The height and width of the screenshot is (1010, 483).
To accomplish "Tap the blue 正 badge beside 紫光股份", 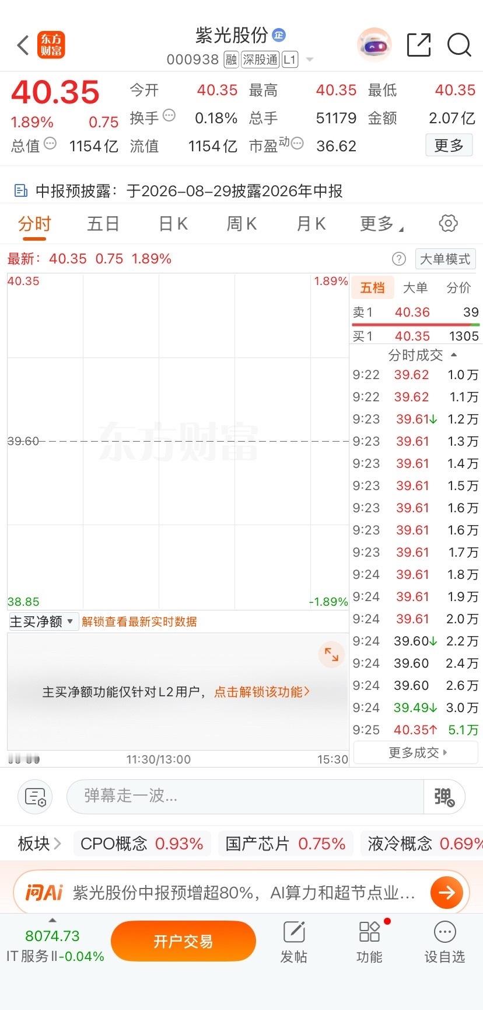I will [279, 35].
